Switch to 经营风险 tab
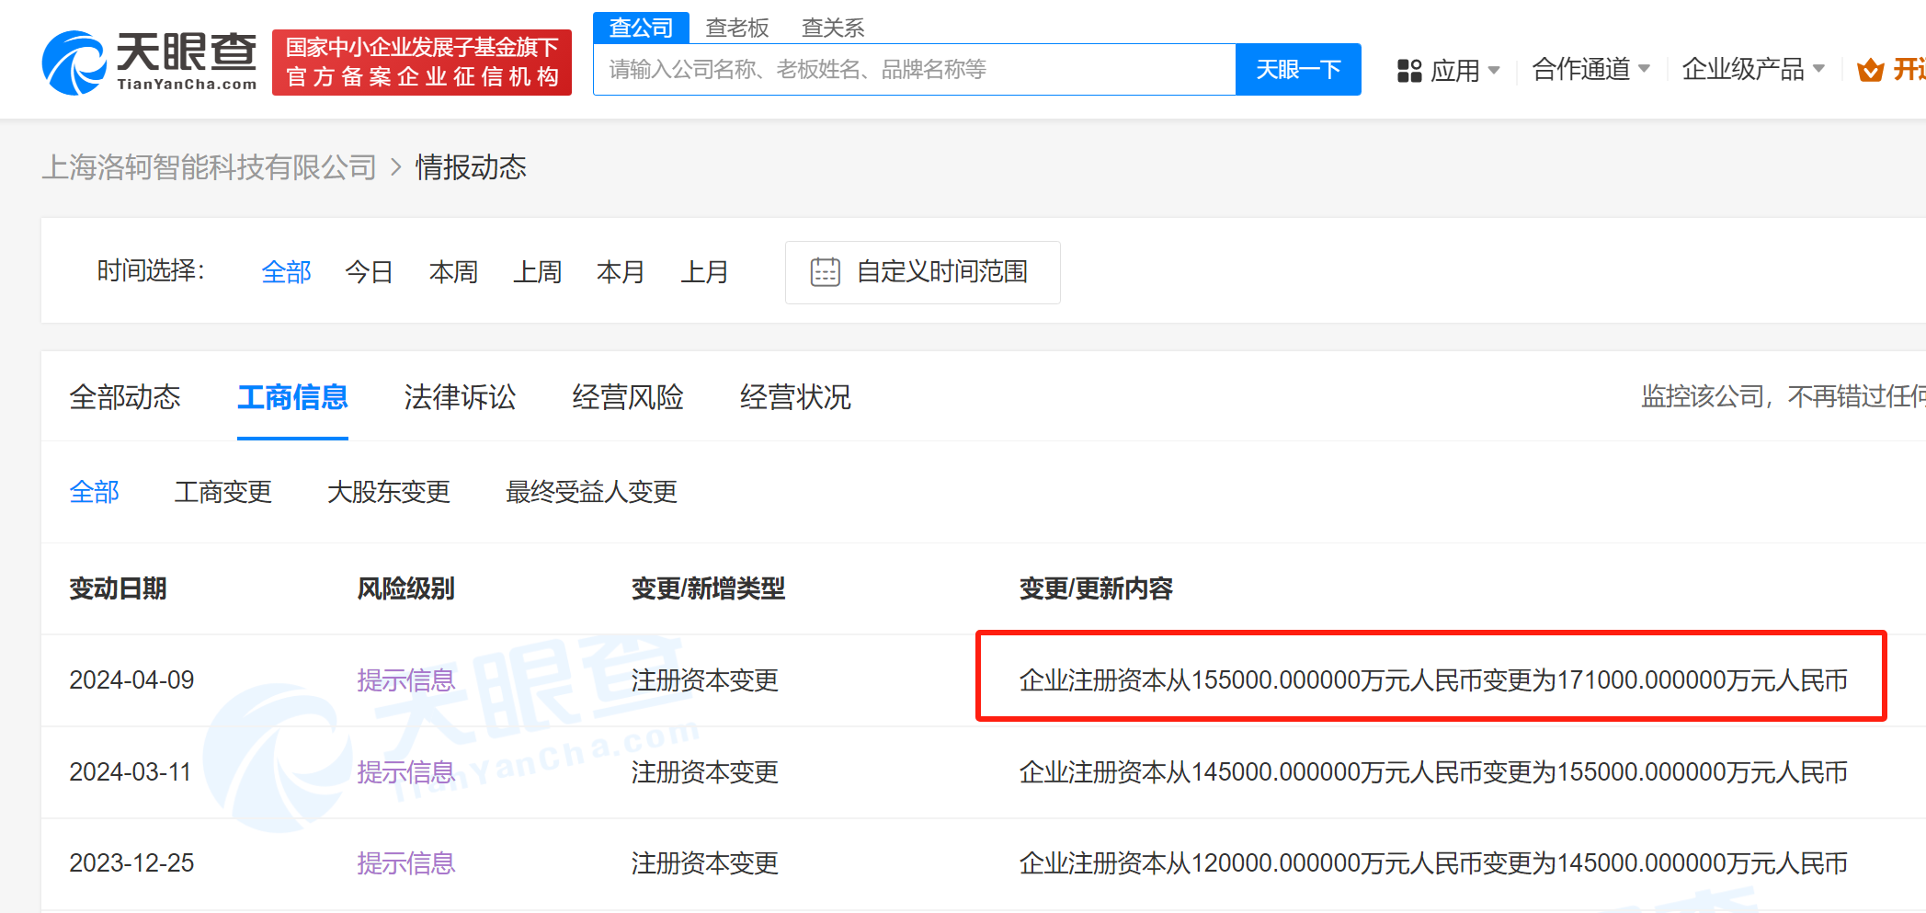 628,397
